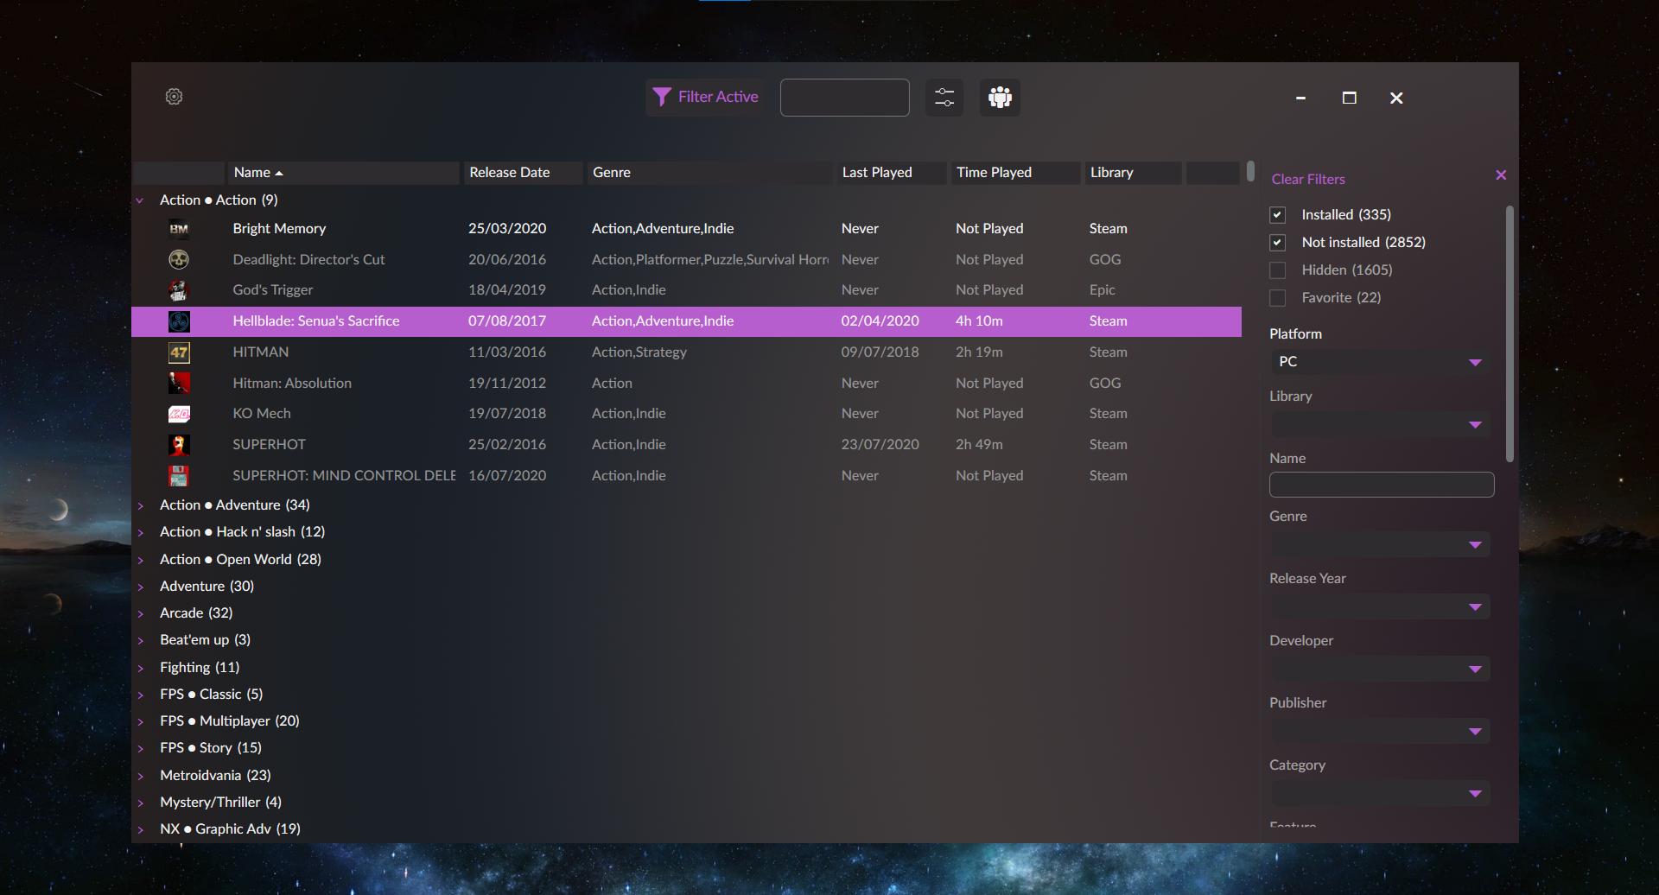Uncheck the Not installed (2852) filter

(1277, 243)
